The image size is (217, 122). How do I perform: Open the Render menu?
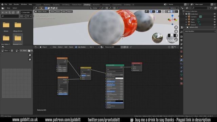tap(16, 4)
